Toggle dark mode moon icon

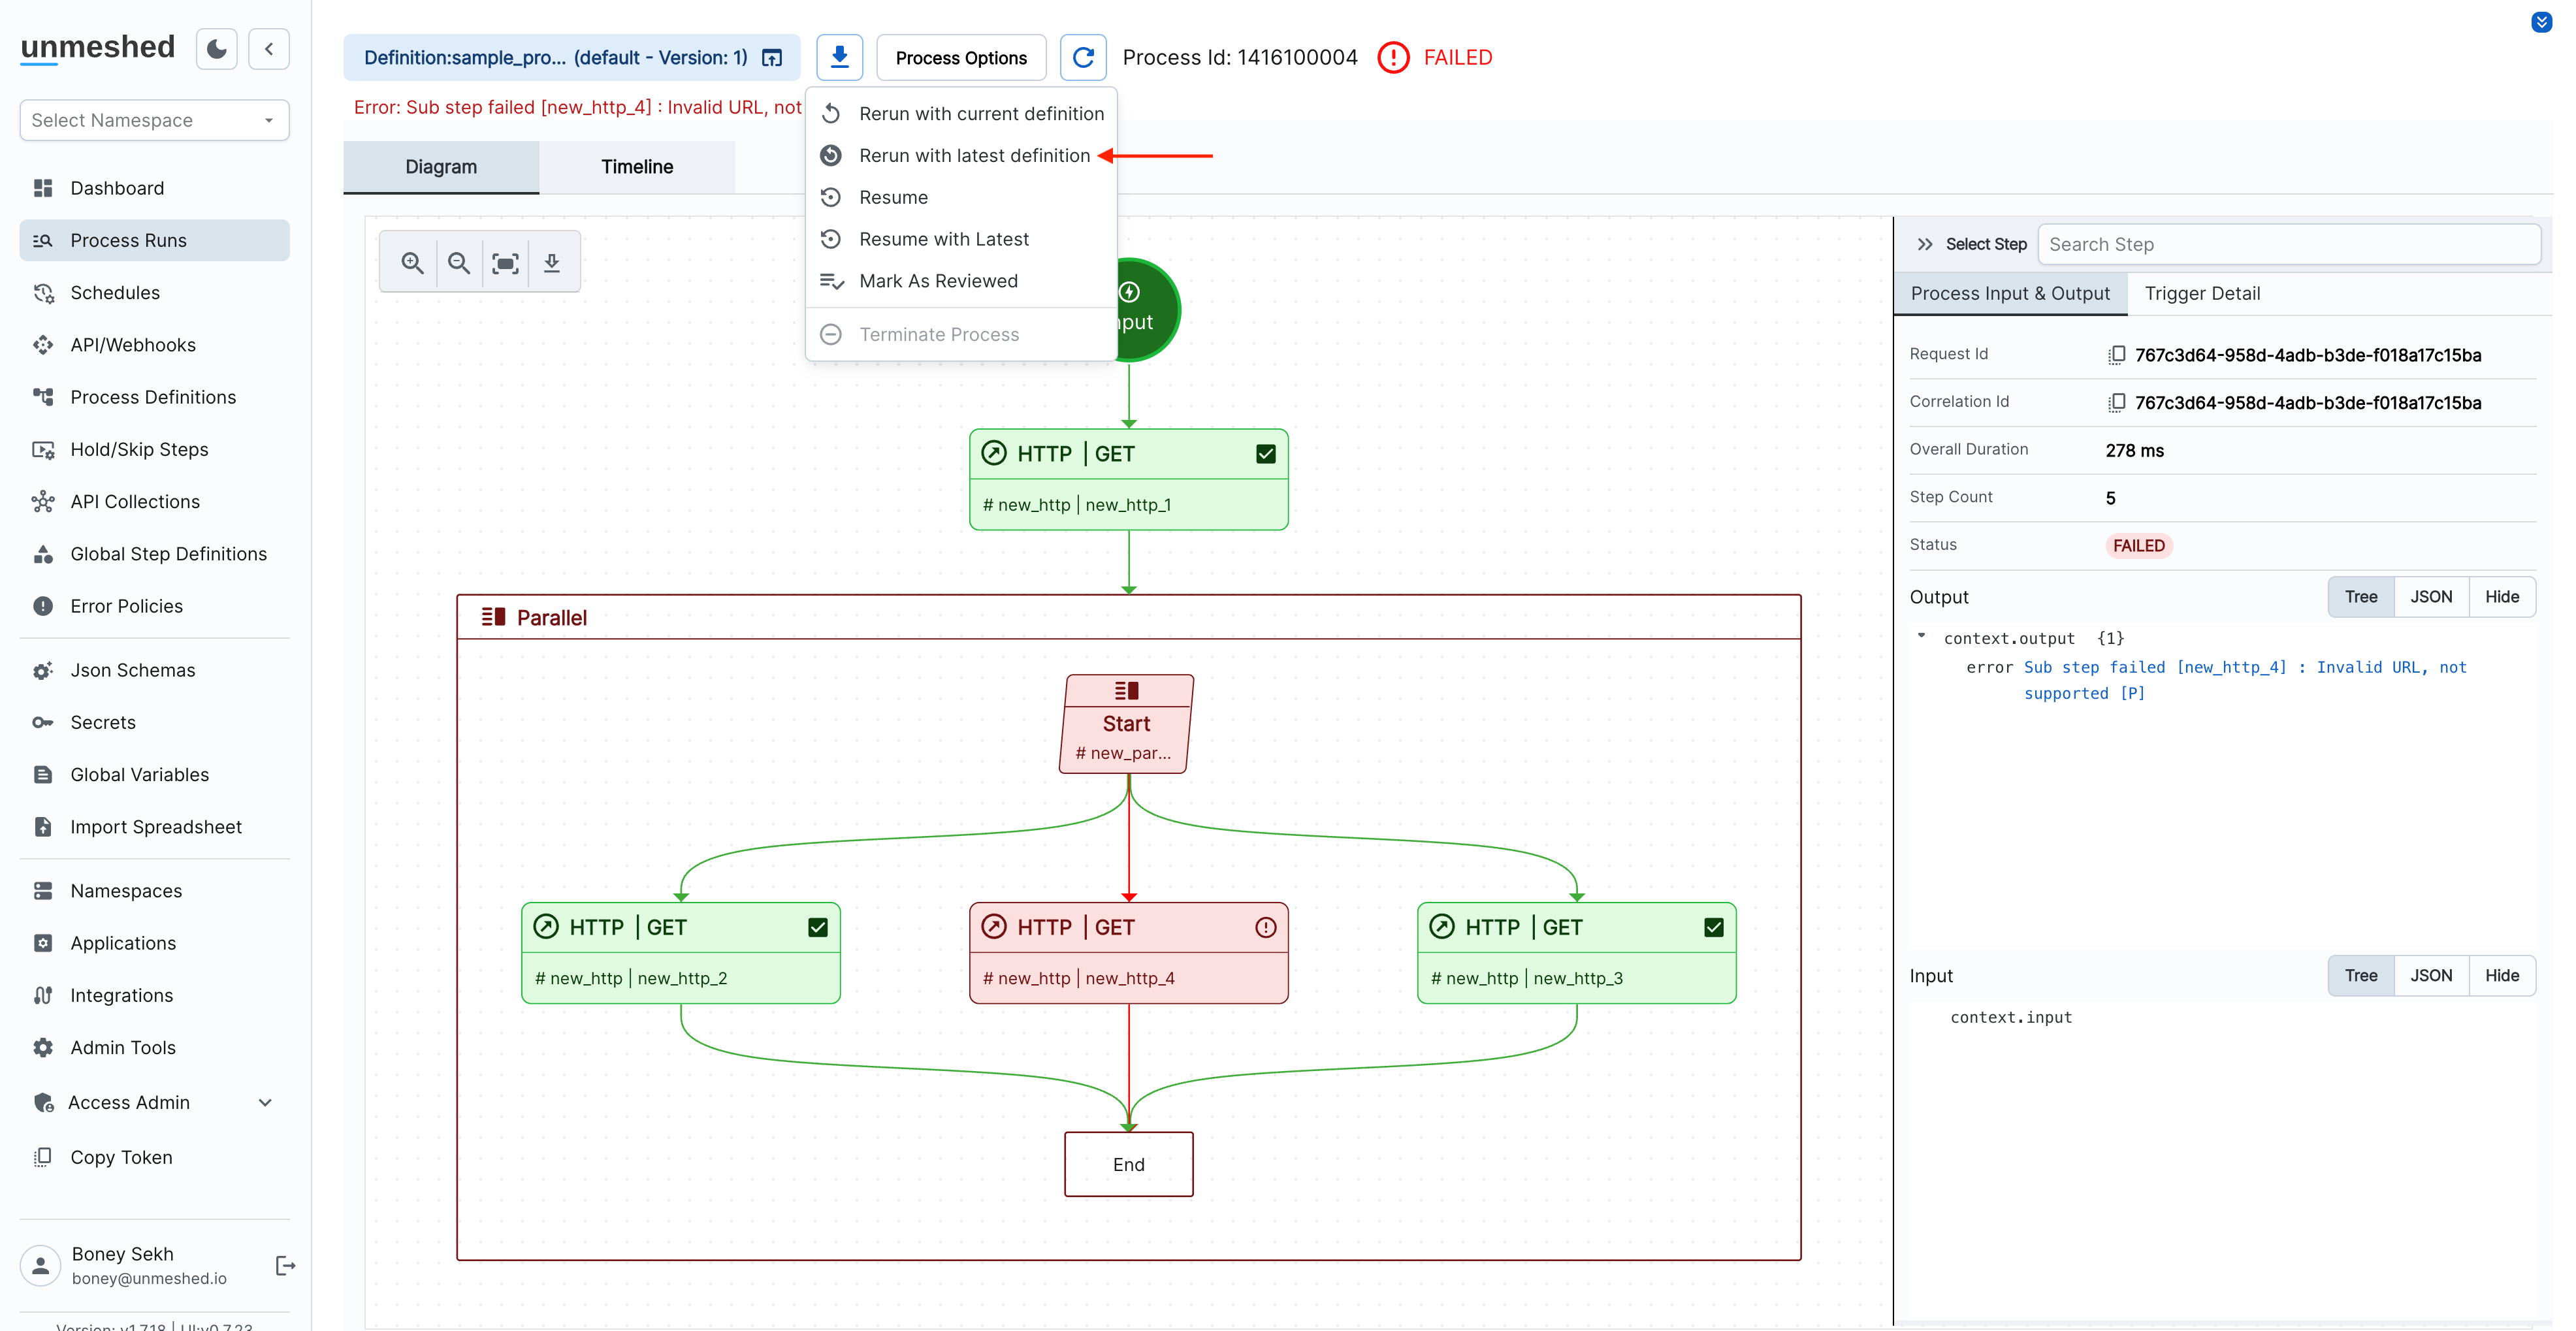(x=216, y=49)
